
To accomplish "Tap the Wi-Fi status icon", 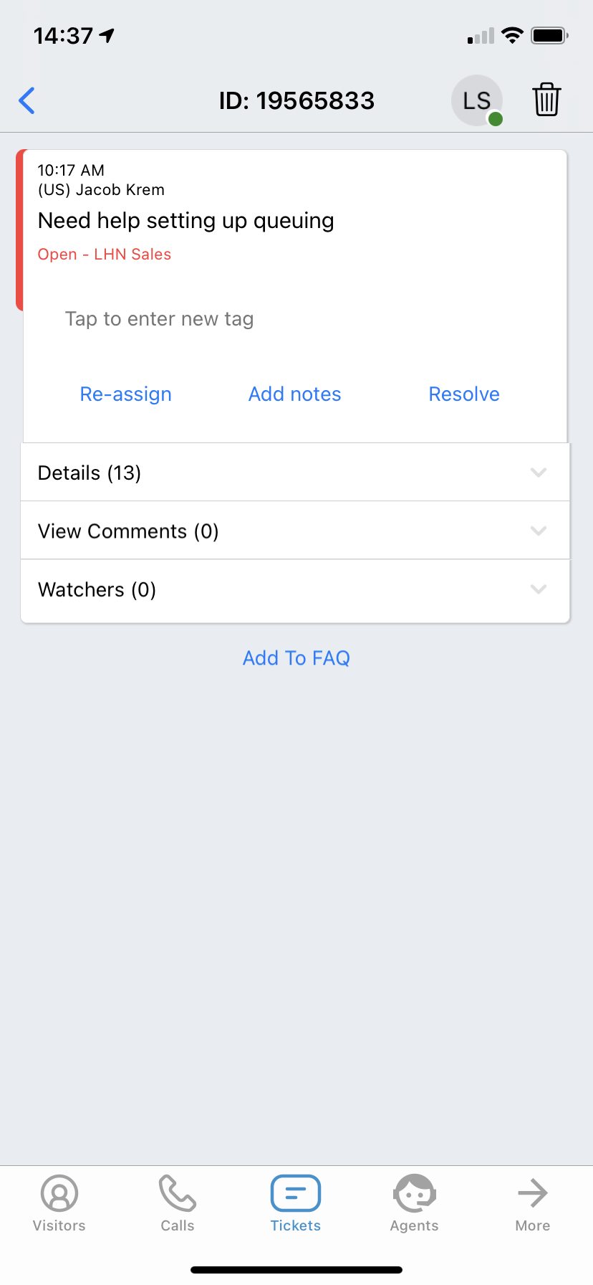I will [512, 35].
